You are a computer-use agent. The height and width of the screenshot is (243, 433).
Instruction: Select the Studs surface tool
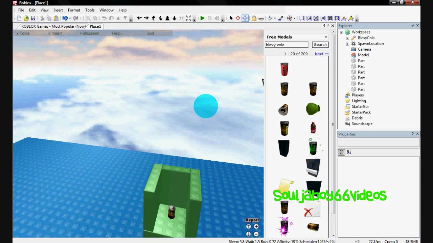coord(323,18)
